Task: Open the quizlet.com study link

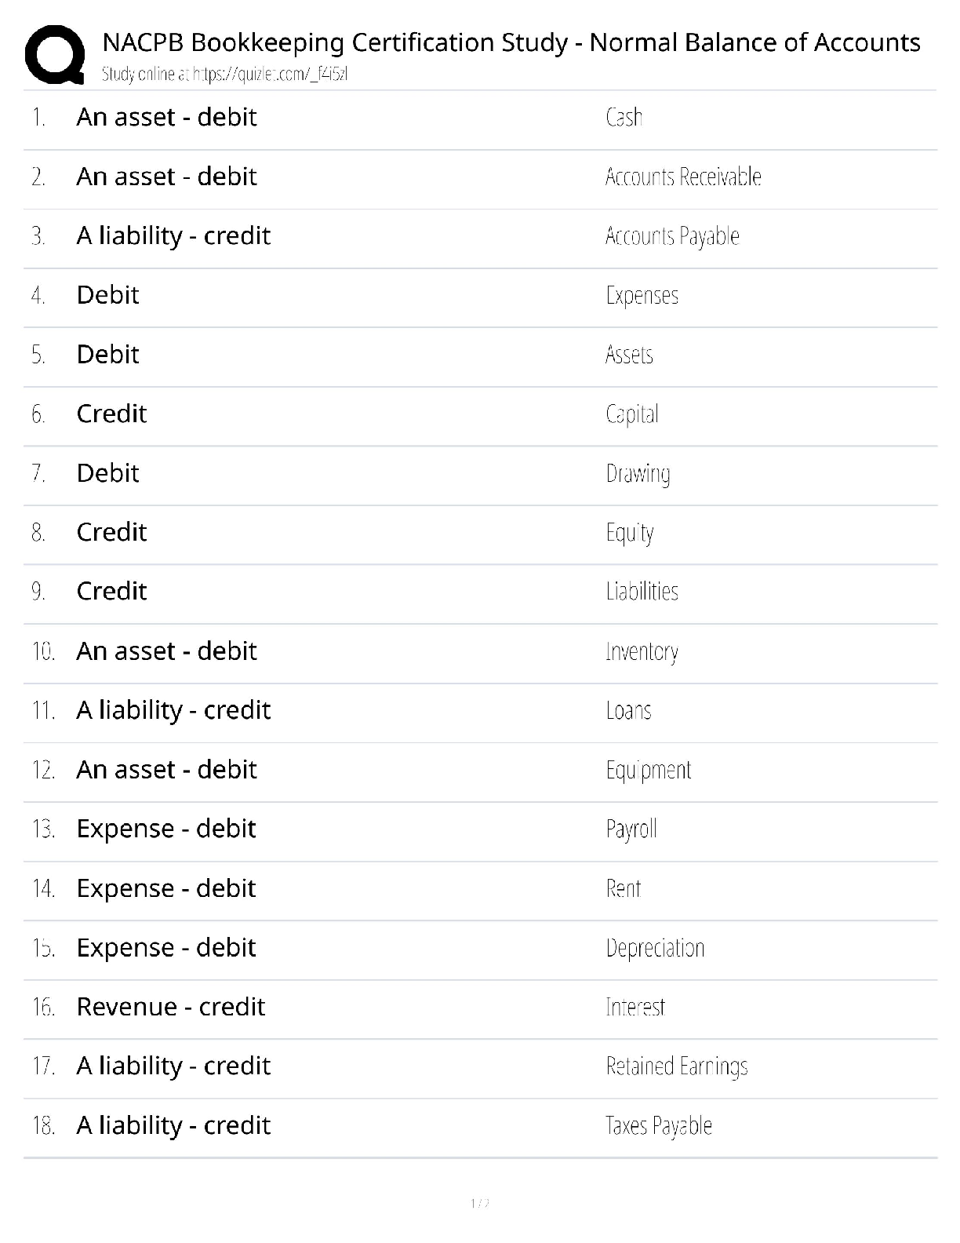Action: pyautogui.click(x=224, y=75)
